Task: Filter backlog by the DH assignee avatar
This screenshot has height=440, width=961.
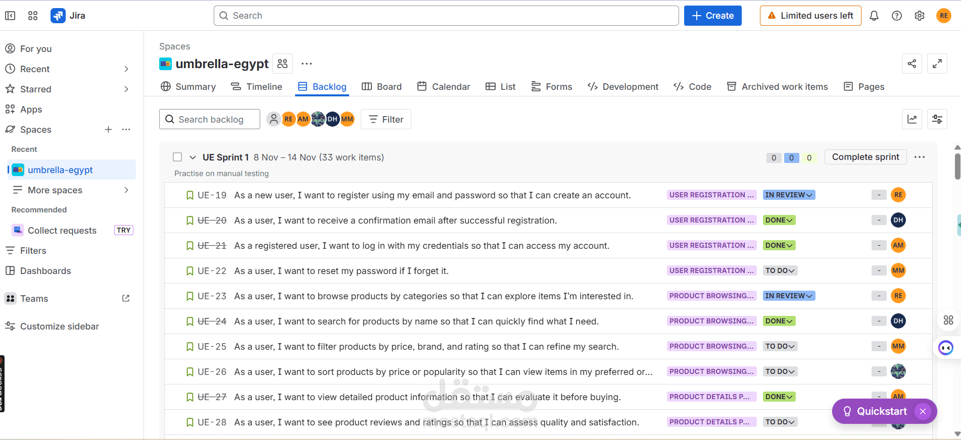Action: (332, 119)
